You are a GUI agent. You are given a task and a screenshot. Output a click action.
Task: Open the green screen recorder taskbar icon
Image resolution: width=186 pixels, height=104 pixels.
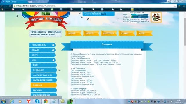71,101
